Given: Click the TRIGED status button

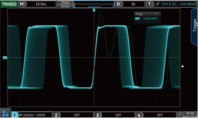Looking at the screenshot, I should point(9,4).
